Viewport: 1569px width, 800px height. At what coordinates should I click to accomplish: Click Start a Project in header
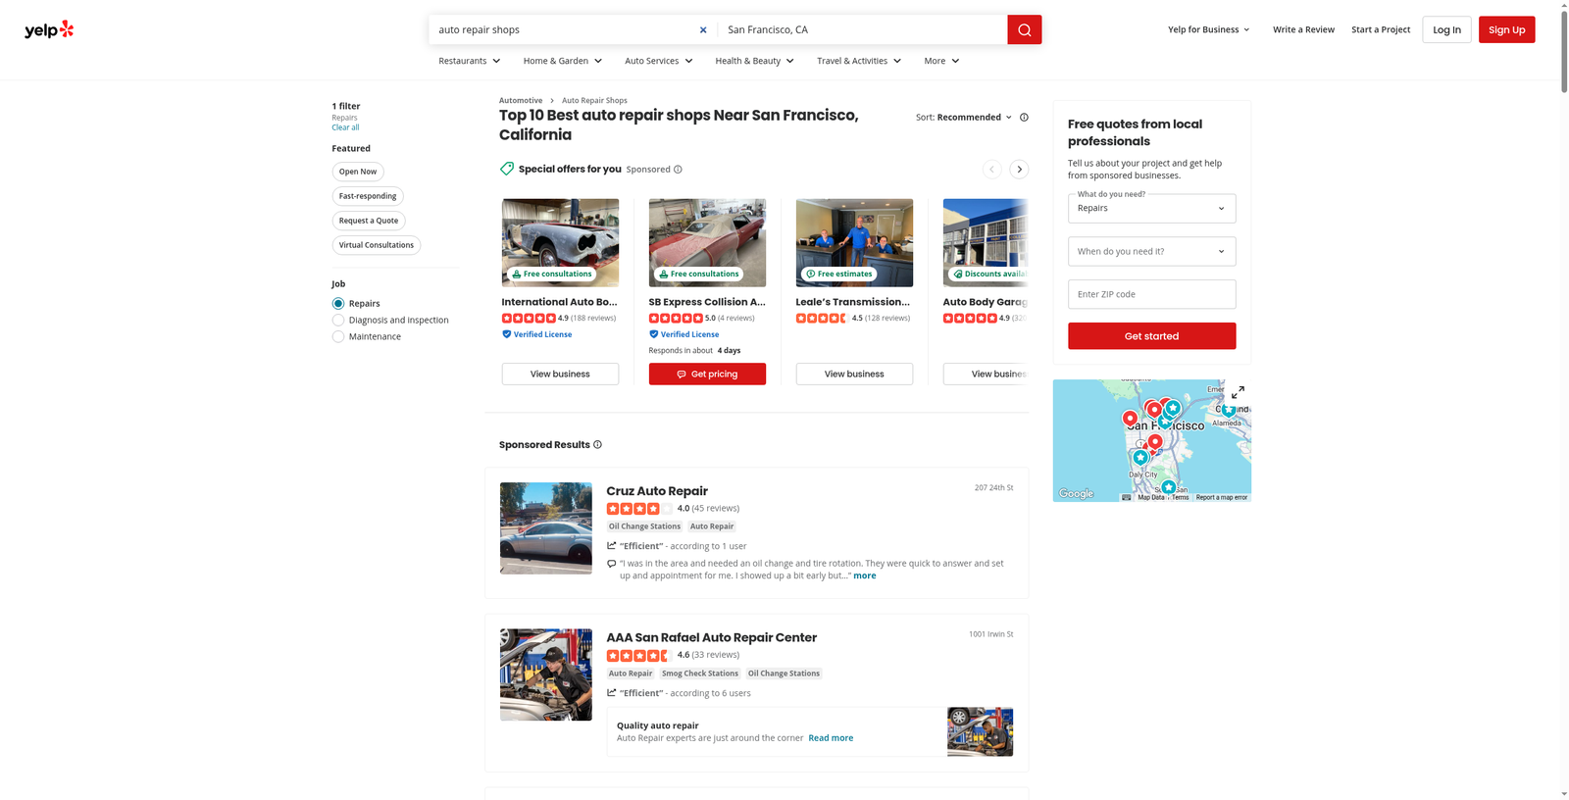point(1381,29)
